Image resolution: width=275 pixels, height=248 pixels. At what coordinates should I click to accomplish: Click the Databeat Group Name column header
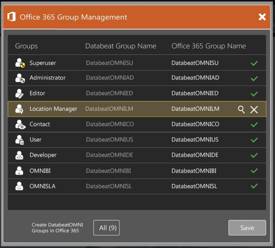(x=121, y=46)
